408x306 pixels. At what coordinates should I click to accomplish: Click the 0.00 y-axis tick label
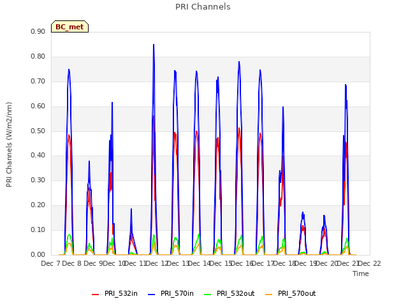tap(38, 255)
